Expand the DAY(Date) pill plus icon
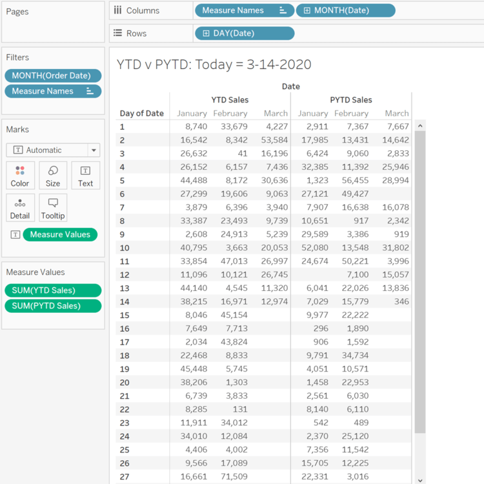 (206, 34)
